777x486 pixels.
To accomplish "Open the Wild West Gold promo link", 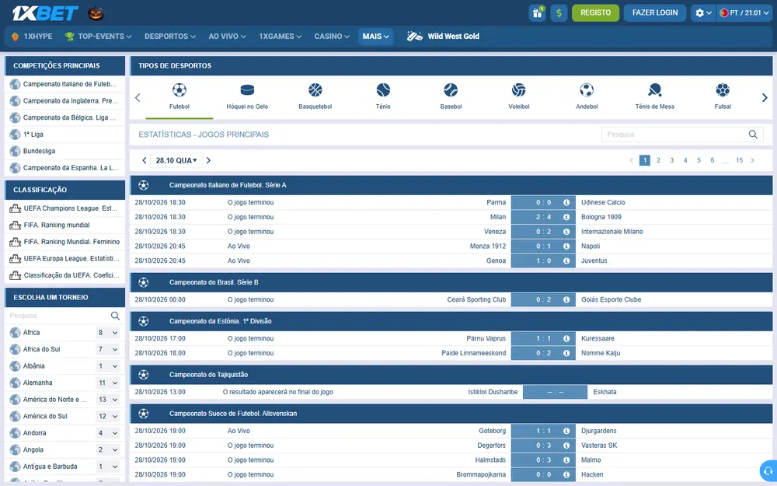I will click(x=443, y=37).
